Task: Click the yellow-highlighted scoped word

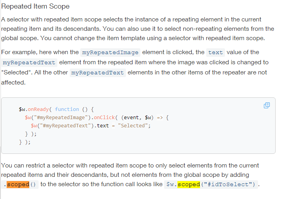Action: [189, 184]
